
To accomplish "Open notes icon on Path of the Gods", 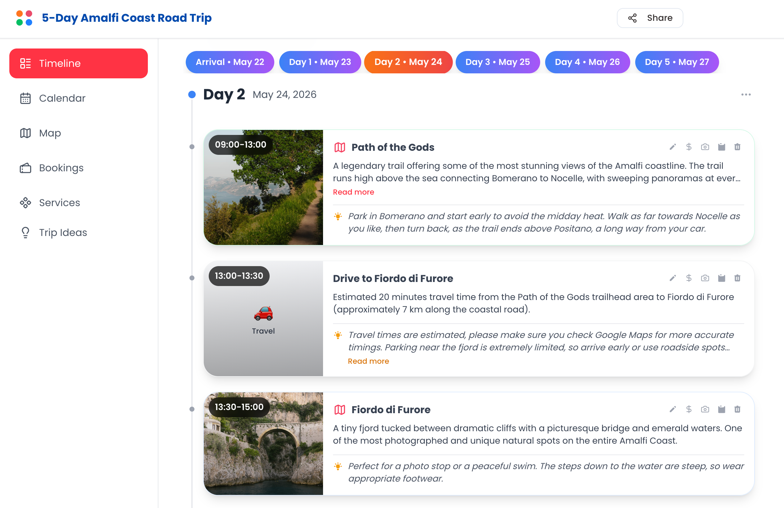I will coord(722,147).
